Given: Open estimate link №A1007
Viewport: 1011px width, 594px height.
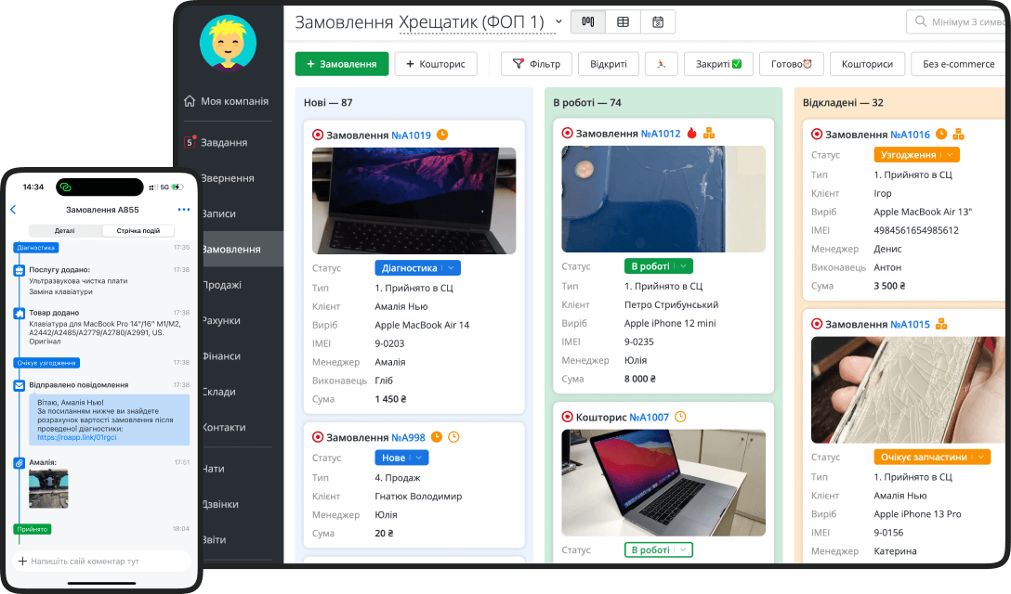Looking at the screenshot, I should 650,418.
